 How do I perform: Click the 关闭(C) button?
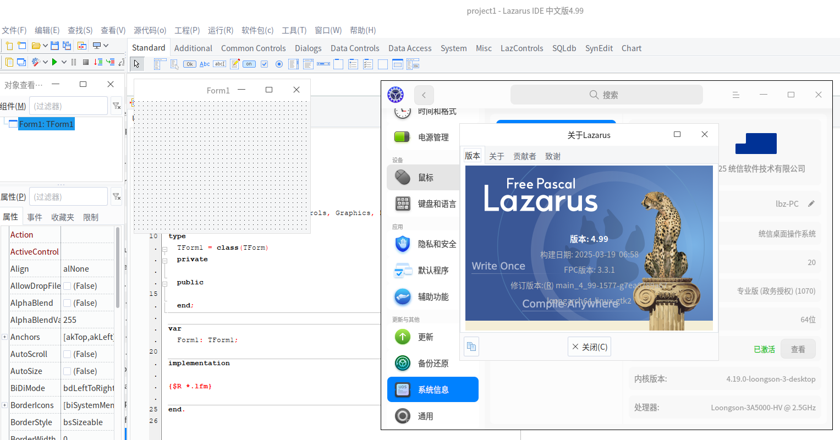[590, 346]
